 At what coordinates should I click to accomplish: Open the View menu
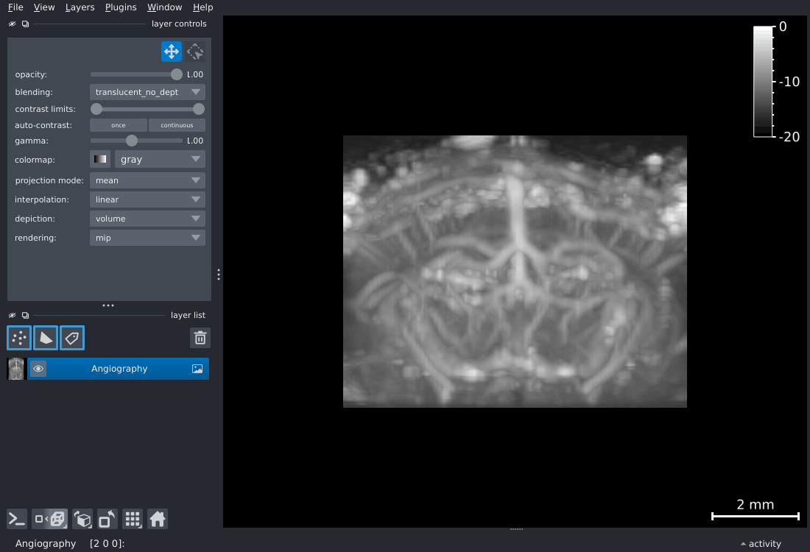coord(44,7)
